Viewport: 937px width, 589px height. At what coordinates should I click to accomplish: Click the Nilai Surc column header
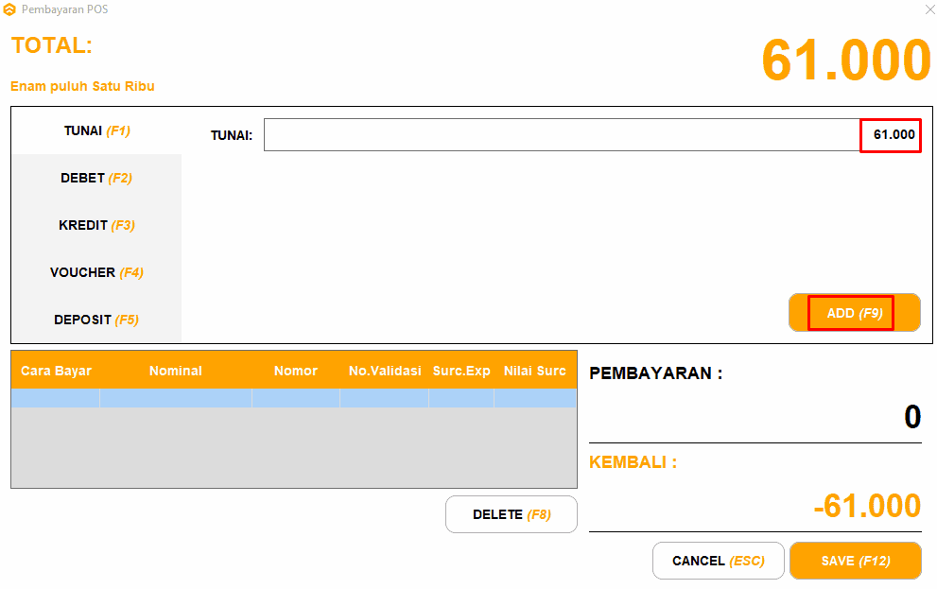[535, 371]
